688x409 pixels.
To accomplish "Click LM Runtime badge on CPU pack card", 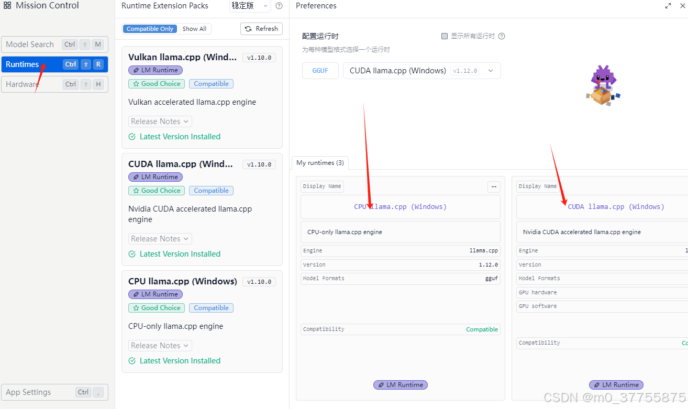I will 156,294.
